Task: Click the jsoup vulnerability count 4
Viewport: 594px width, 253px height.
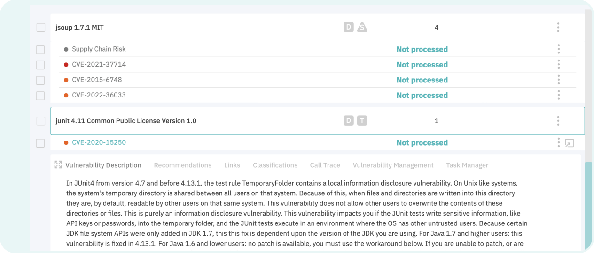Action: 437,28
